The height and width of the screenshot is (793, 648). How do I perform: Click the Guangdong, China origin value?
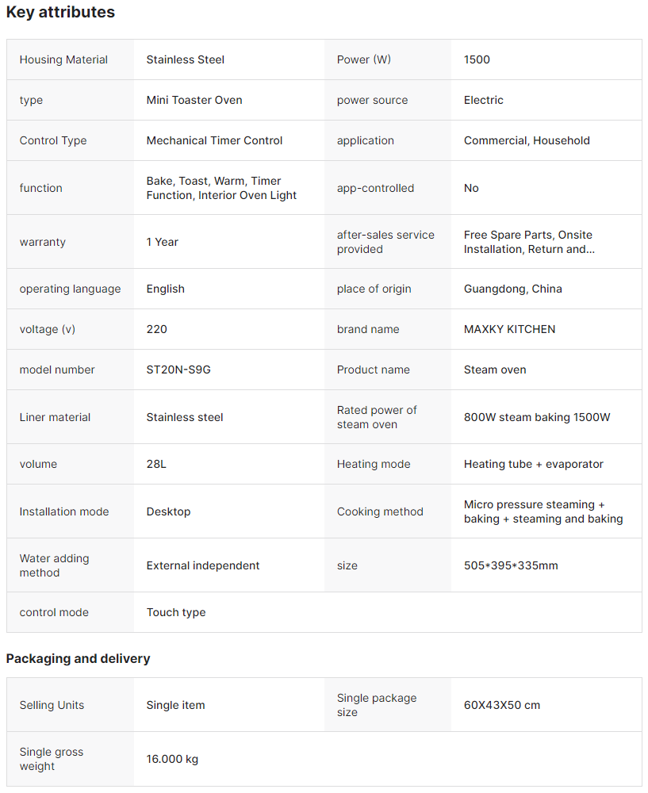(x=512, y=289)
